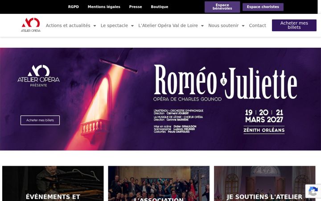Open the L'Association card
The image size is (321, 201).
pos(159,184)
